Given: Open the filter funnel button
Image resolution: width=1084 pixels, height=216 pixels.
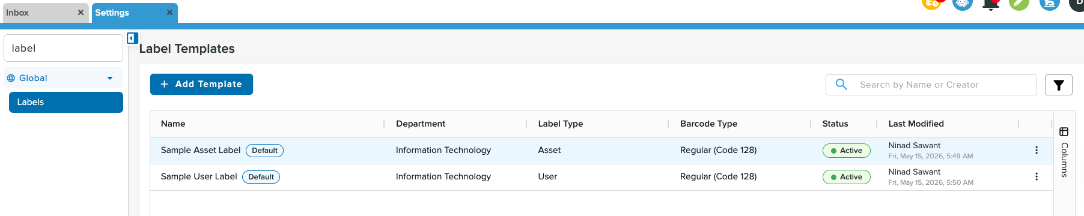Looking at the screenshot, I should tap(1059, 85).
